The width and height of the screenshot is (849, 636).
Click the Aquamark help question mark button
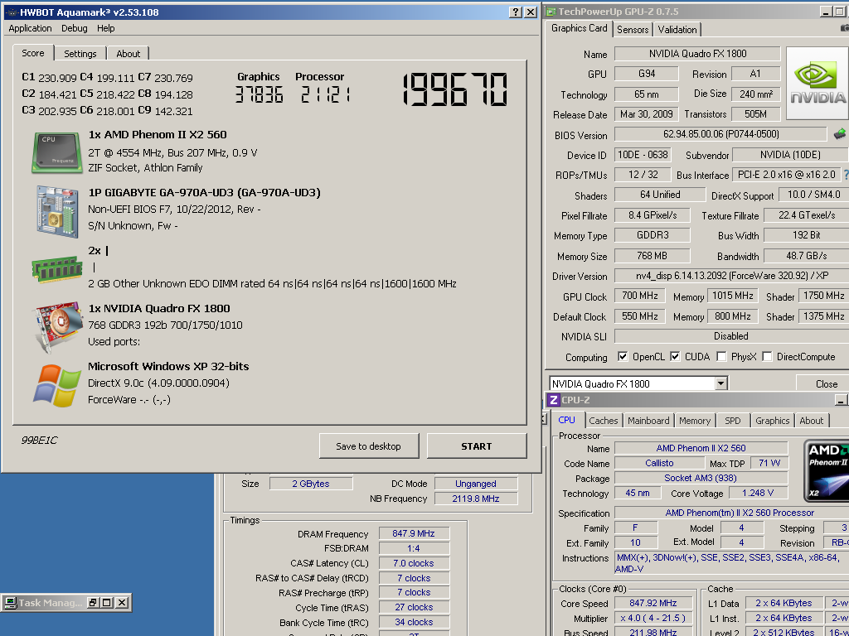pyautogui.click(x=516, y=12)
